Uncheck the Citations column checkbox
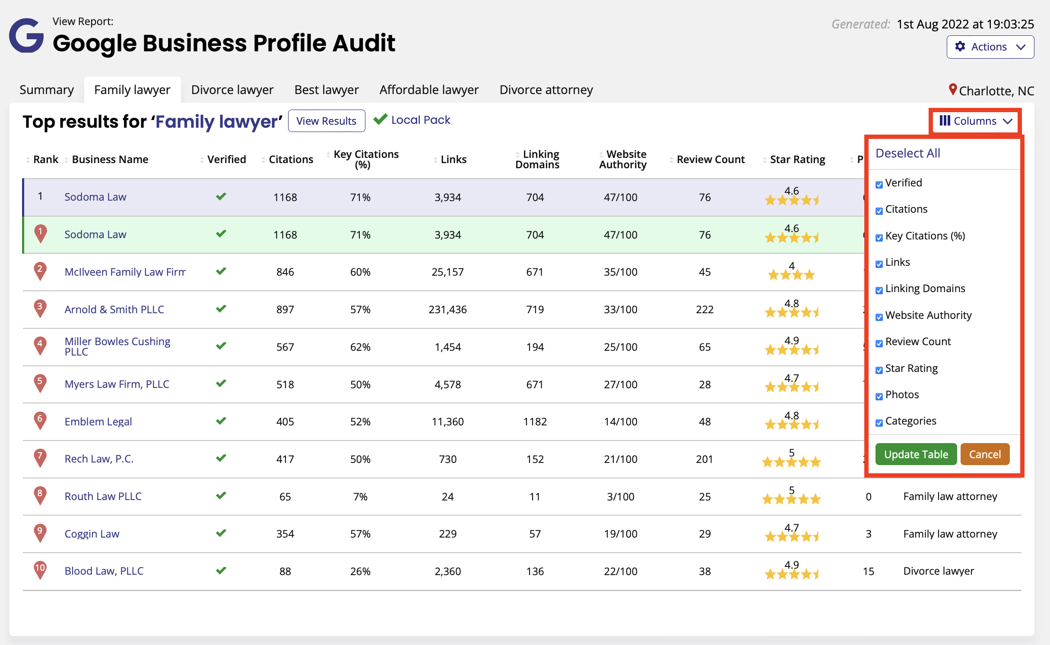The width and height of the screenshot is (1050, 645). [879, 211]
